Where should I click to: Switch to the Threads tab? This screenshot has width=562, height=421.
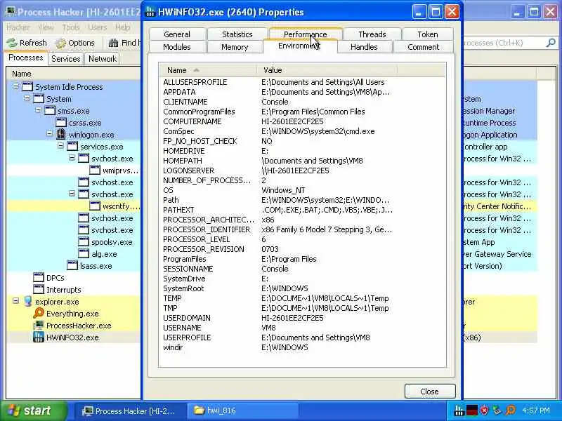coord(372,34)
